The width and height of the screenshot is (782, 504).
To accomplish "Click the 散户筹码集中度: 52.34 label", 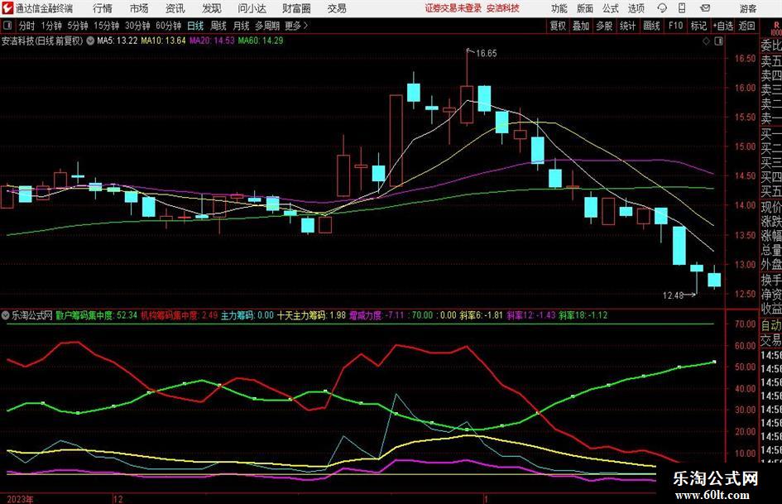I will click(x=96, y=315).
